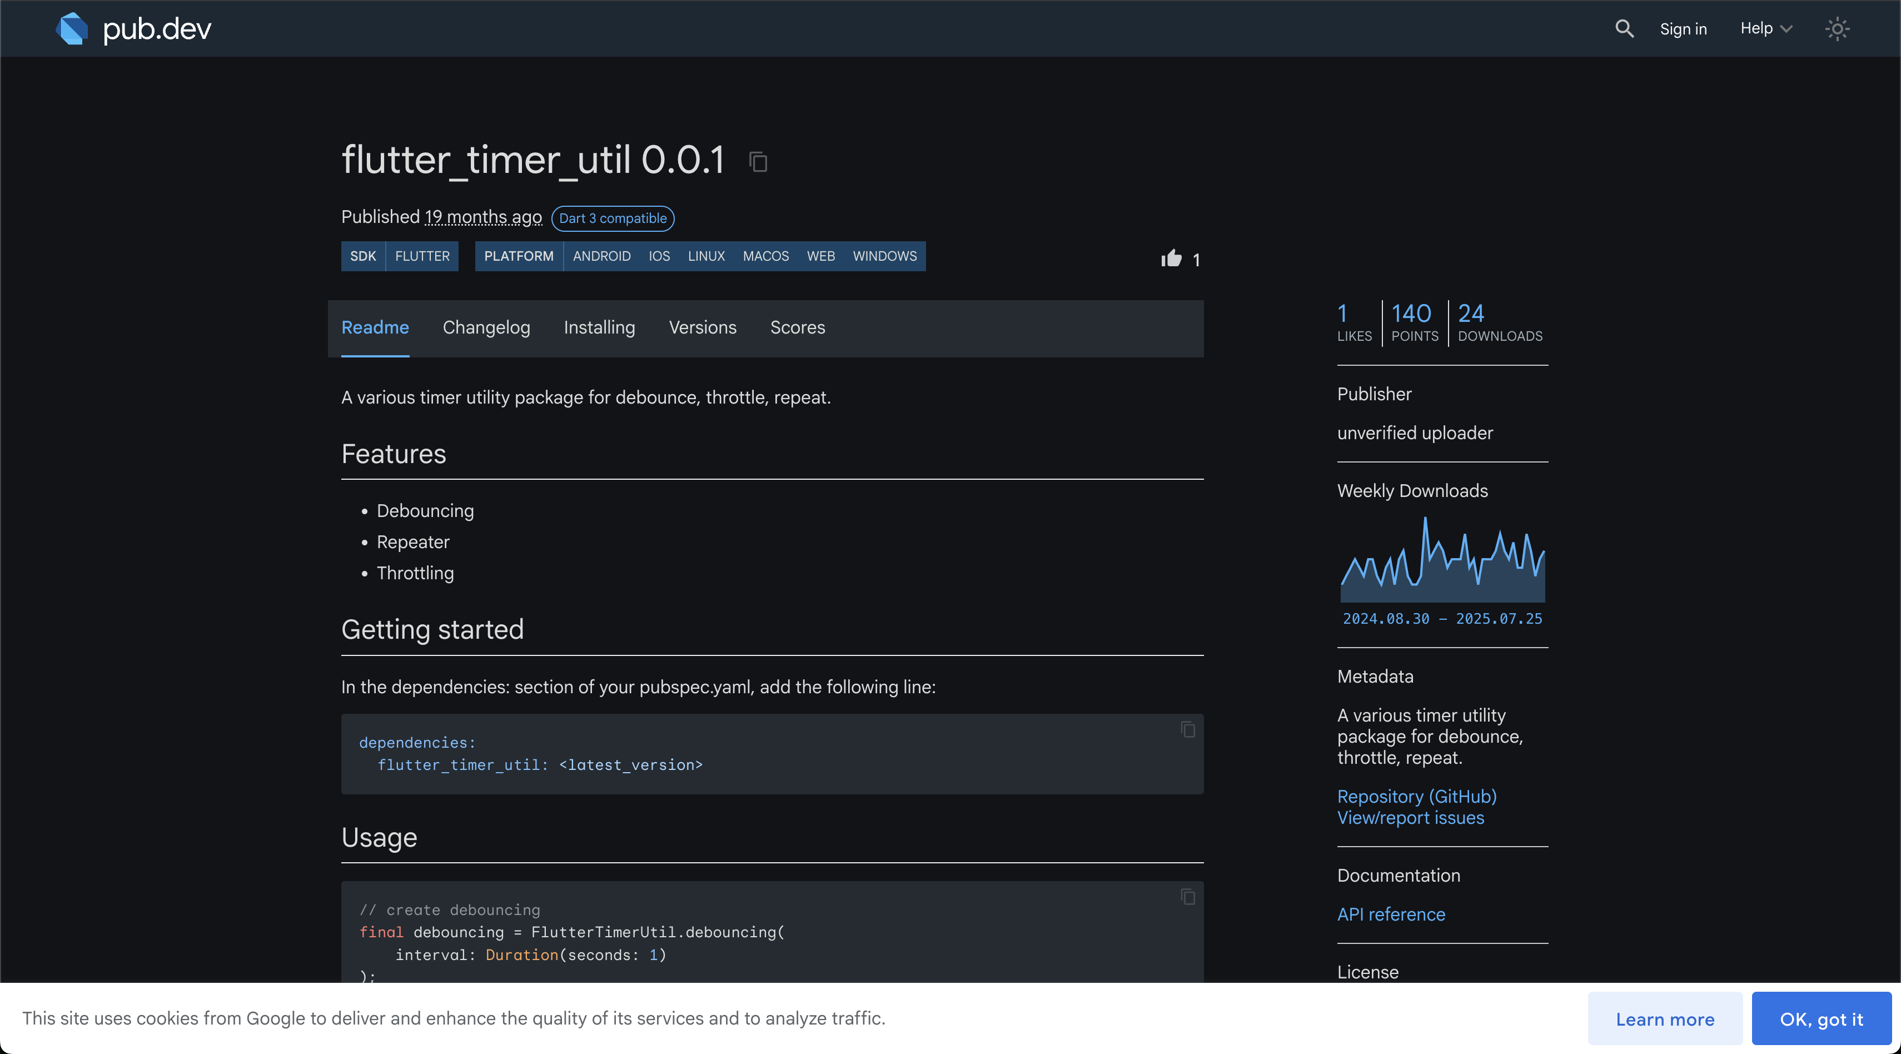Viewport: 1901px width, 1054px height.
Task: Toggle light theme with the sun icon
Action: coord(1837,29)
